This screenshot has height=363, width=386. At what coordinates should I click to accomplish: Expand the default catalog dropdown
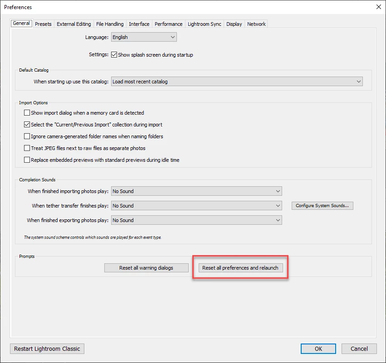(x=237, y=82)
